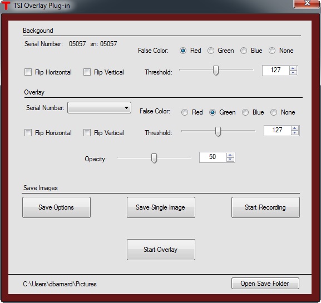Decrease Opacity value with down arrow
Screen dimensions: 321x303
230,160
